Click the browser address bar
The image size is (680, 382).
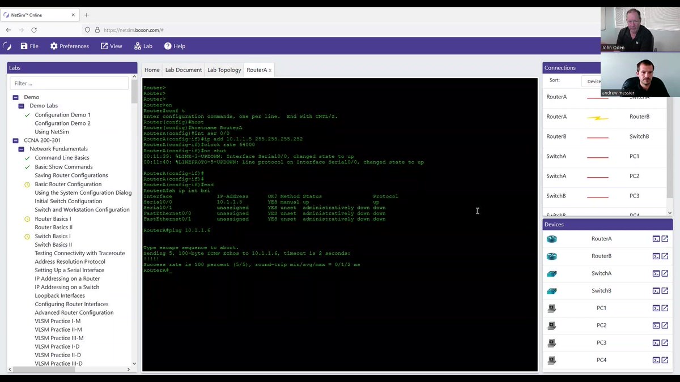point(340,30)
